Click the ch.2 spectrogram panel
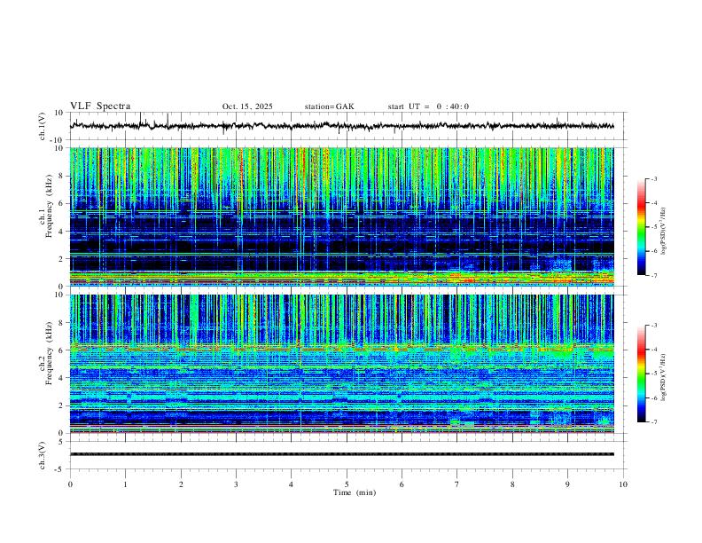This screenshot has width=702, height=543. 341,364
